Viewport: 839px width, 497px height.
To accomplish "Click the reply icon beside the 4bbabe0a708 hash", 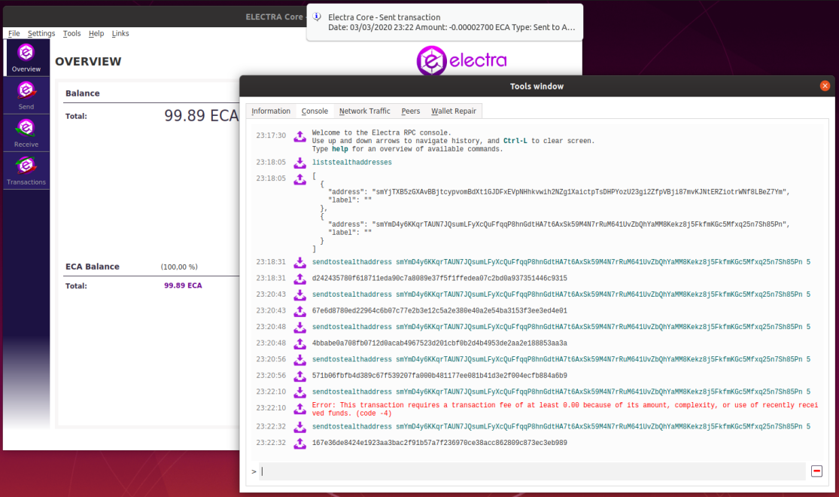I will coord(299,343).
